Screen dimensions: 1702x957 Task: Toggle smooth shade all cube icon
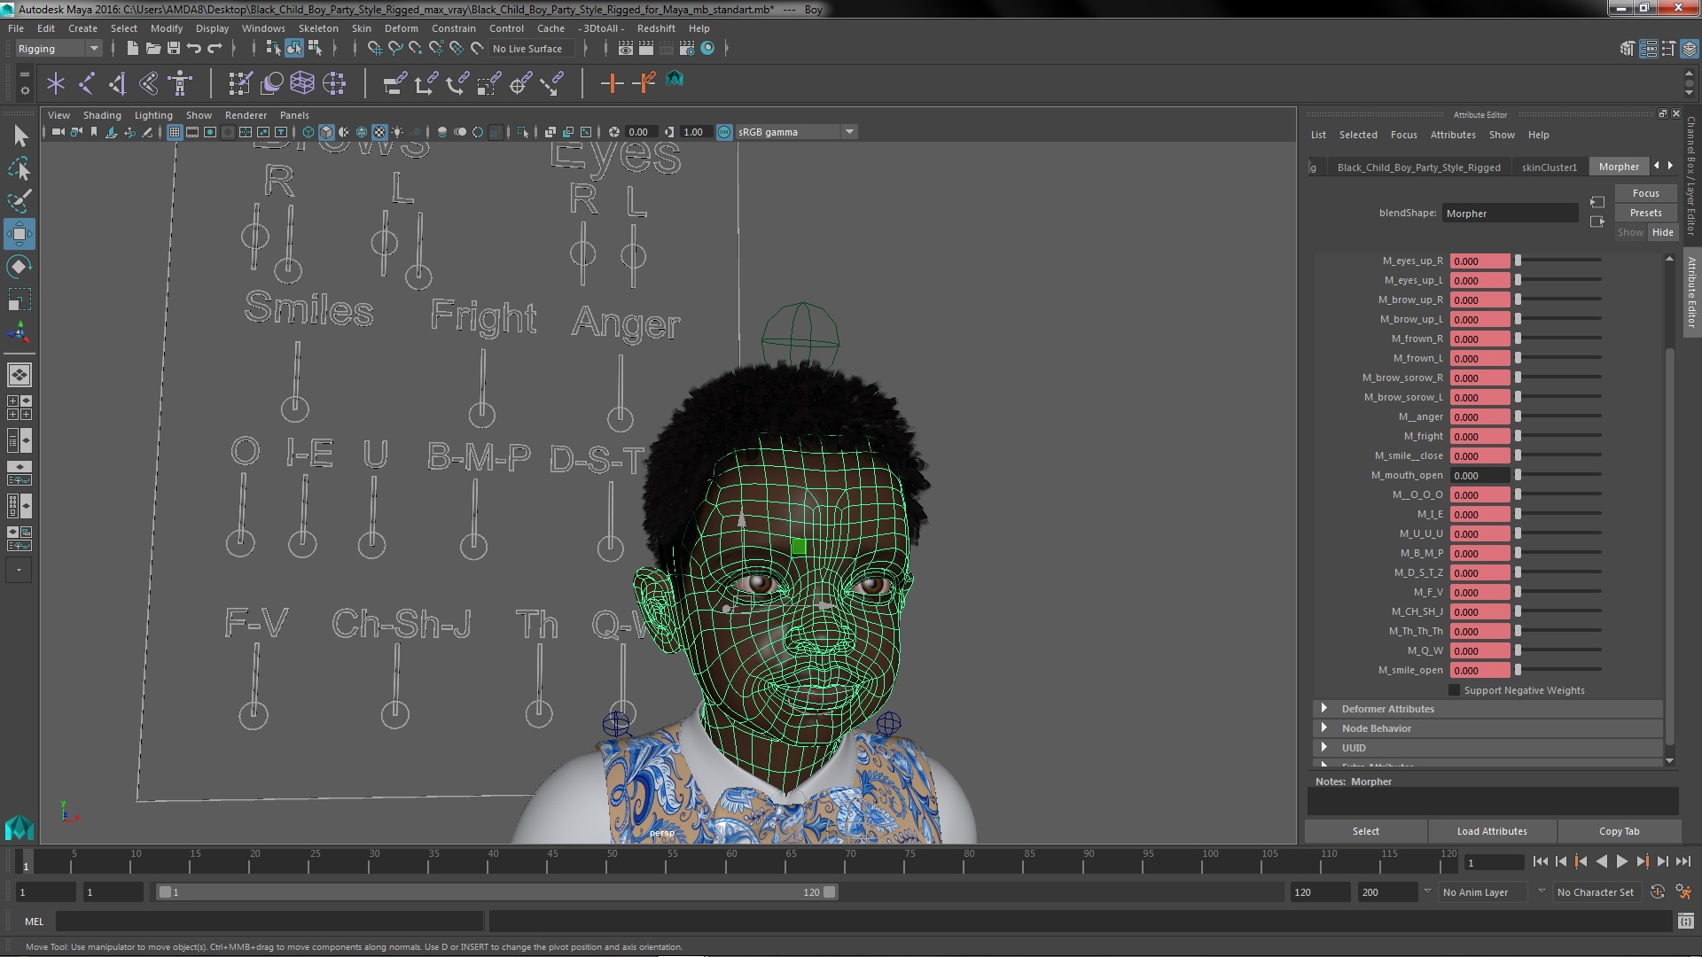326,132
